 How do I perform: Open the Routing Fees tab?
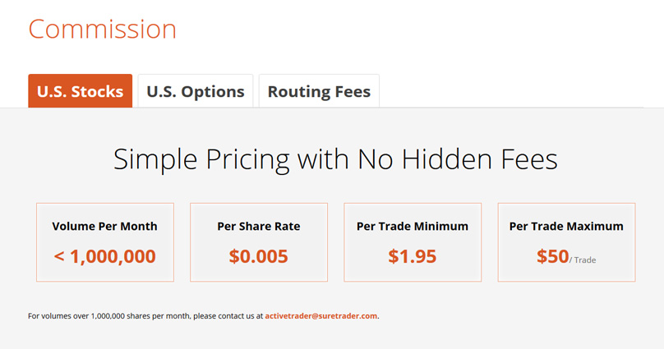coord(319,91)
